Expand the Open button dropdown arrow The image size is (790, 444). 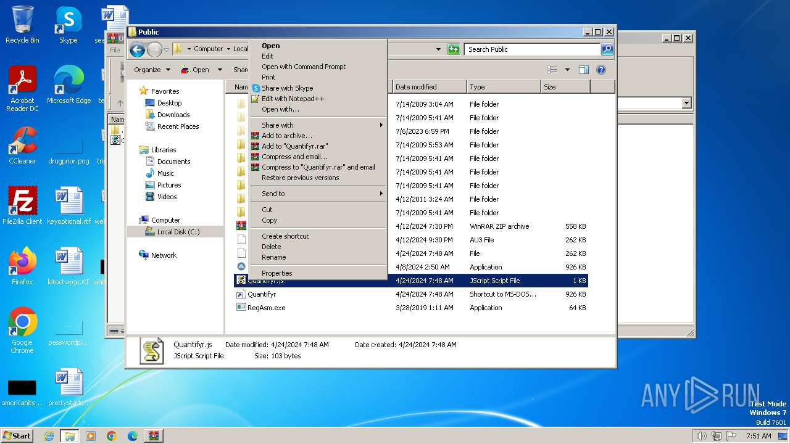tap(220, 70)
